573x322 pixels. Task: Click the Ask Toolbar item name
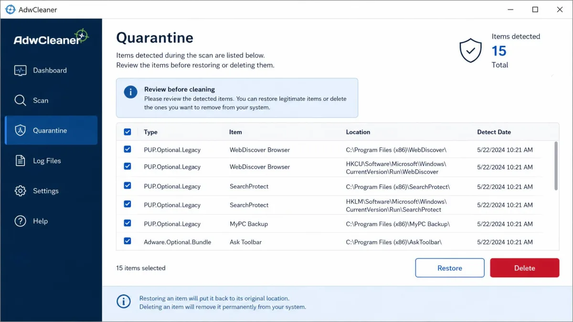(245, 242)
